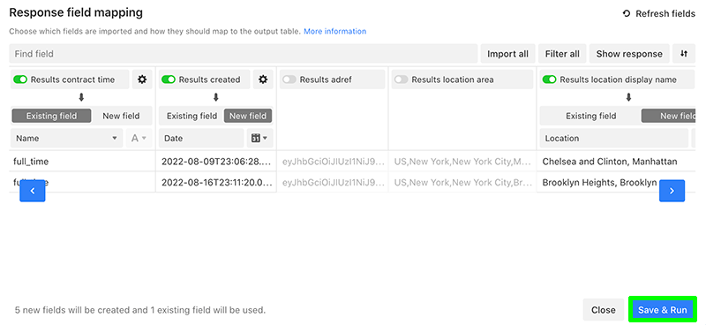The width and height of the screenshot is (706, 325).
Task: Click the Refresh fields icon
Action: click(627, 14)
